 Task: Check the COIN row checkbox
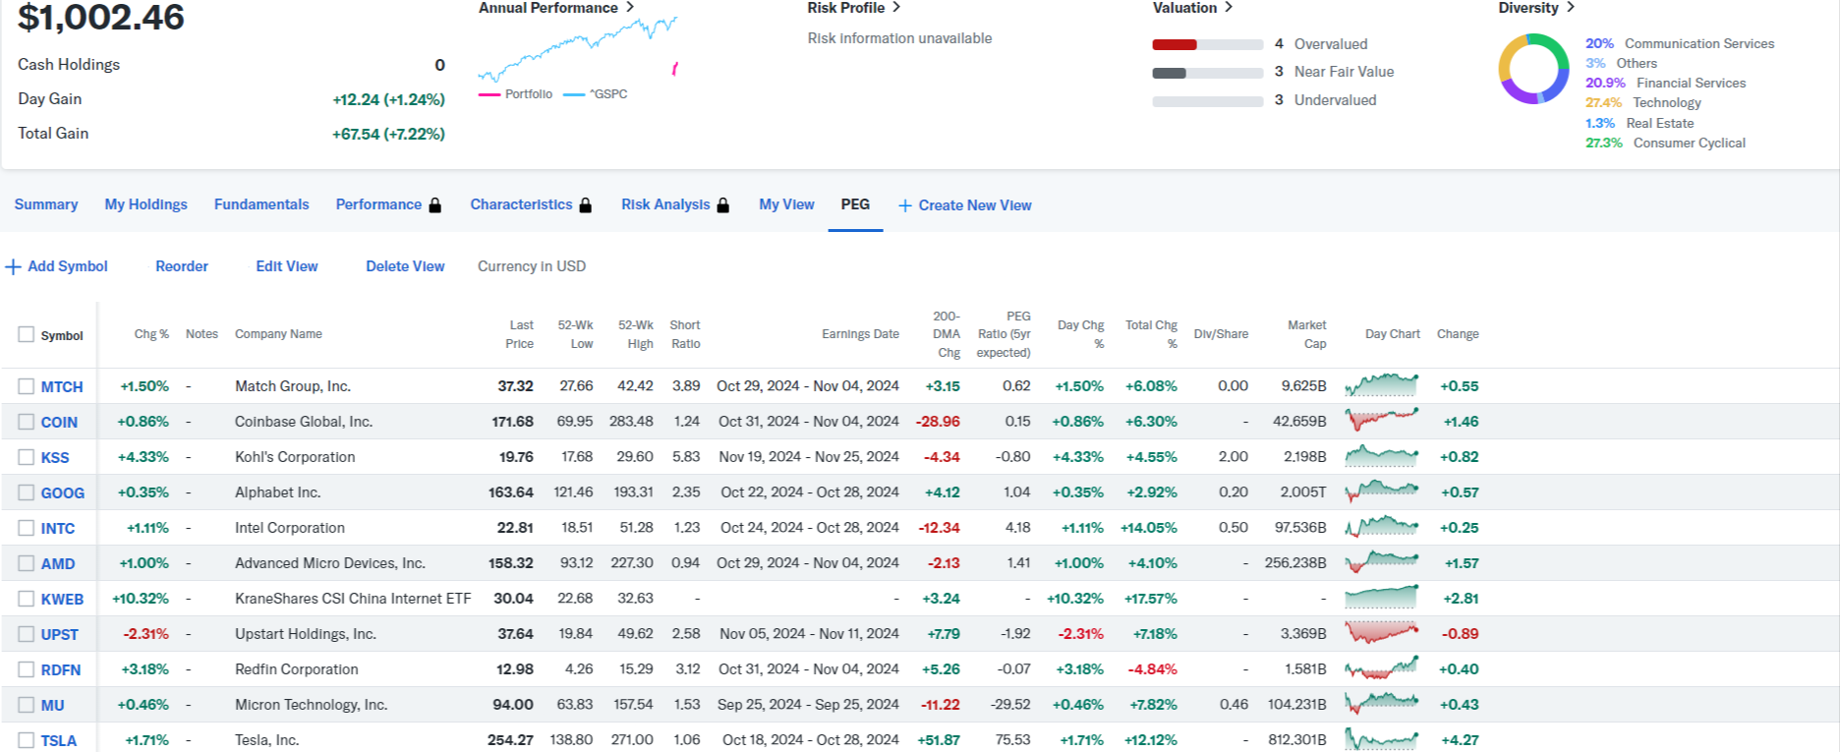[26, 422]
